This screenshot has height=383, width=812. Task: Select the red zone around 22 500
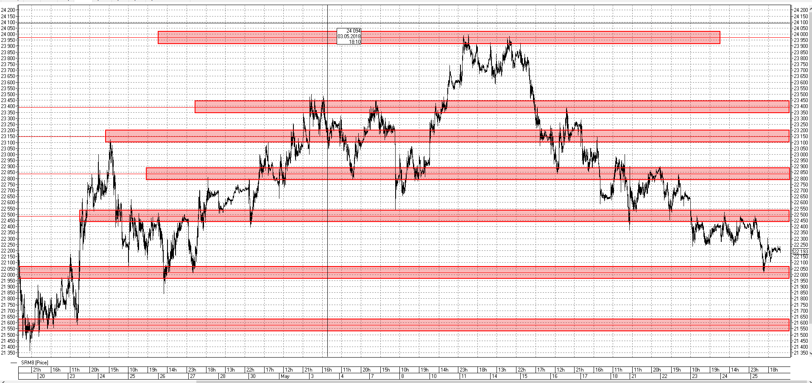pos(435,216)
